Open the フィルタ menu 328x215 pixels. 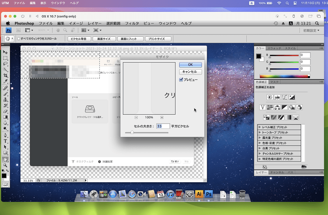(x=132, y=23)
